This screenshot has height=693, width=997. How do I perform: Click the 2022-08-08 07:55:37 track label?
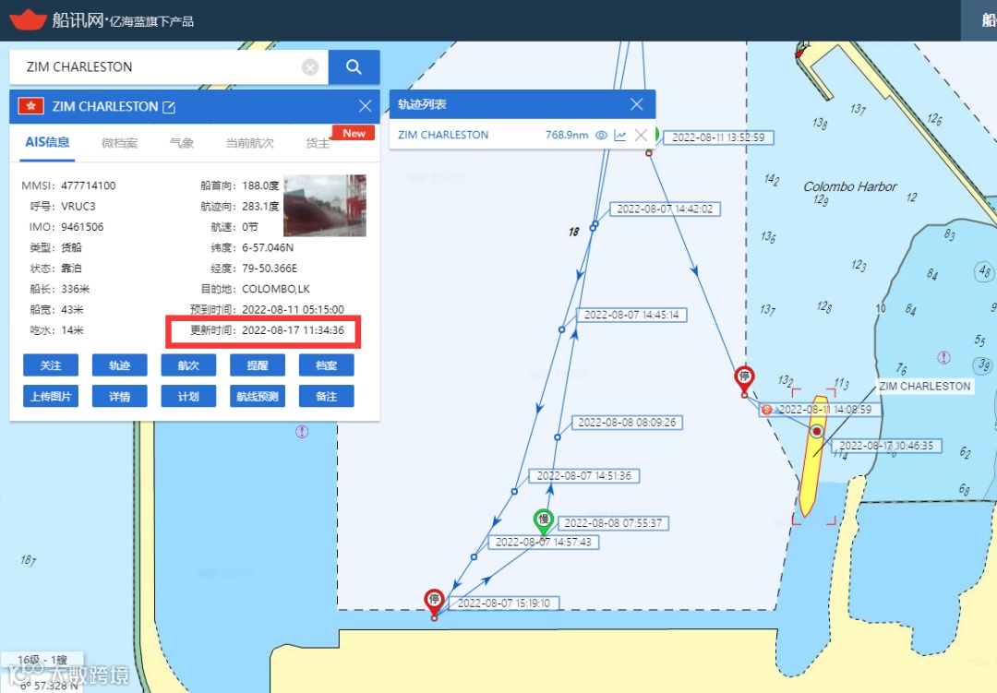(613, 523)
